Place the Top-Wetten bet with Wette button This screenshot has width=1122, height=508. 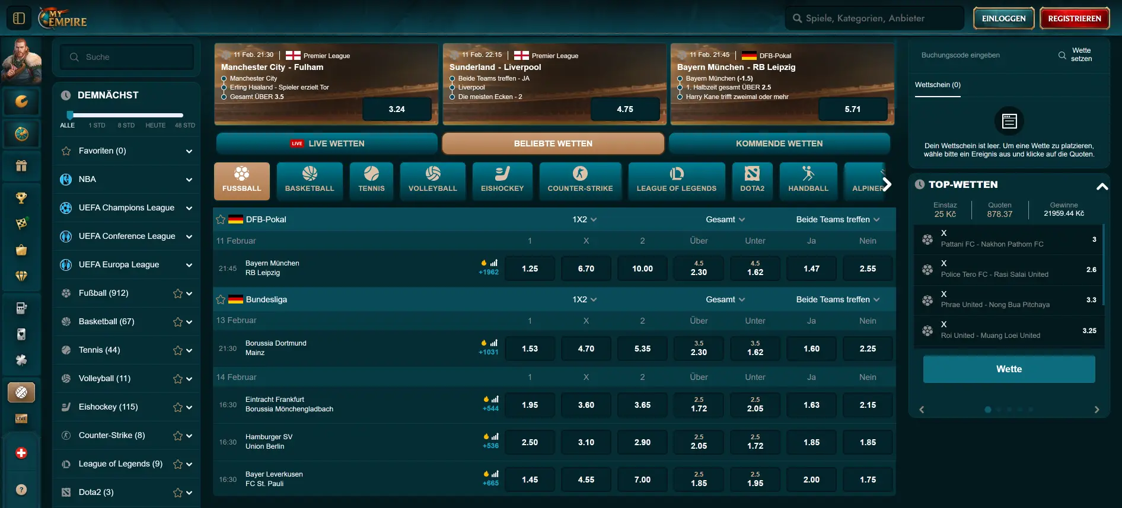tap(1009, 369)
